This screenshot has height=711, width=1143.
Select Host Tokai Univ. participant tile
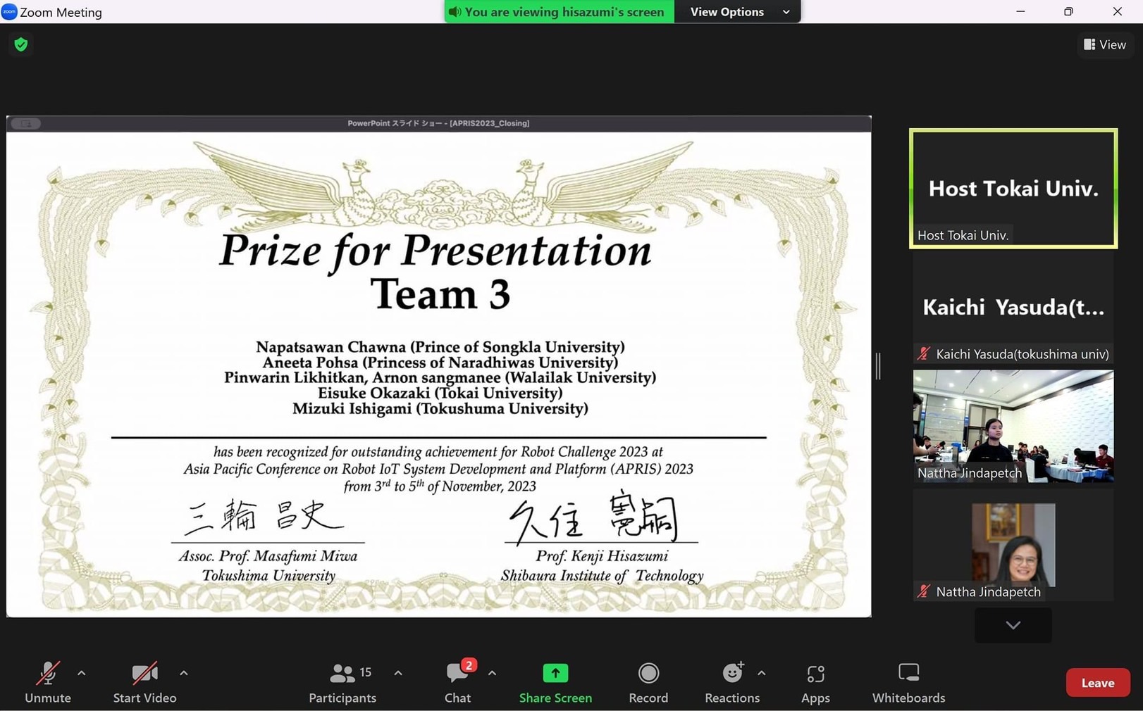(x=1013, y=188)
